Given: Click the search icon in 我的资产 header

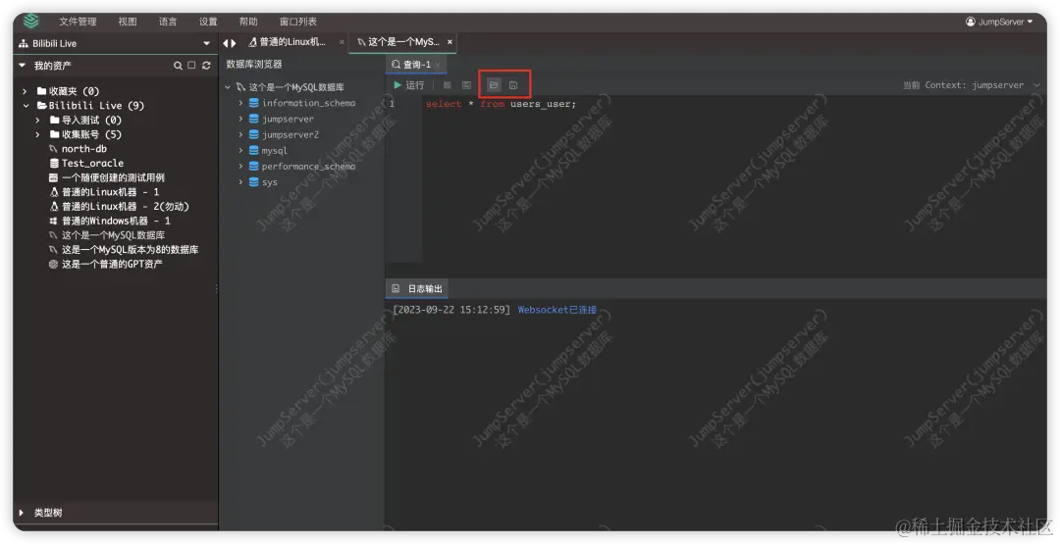Looking at the screenshot, I should 178,66.
